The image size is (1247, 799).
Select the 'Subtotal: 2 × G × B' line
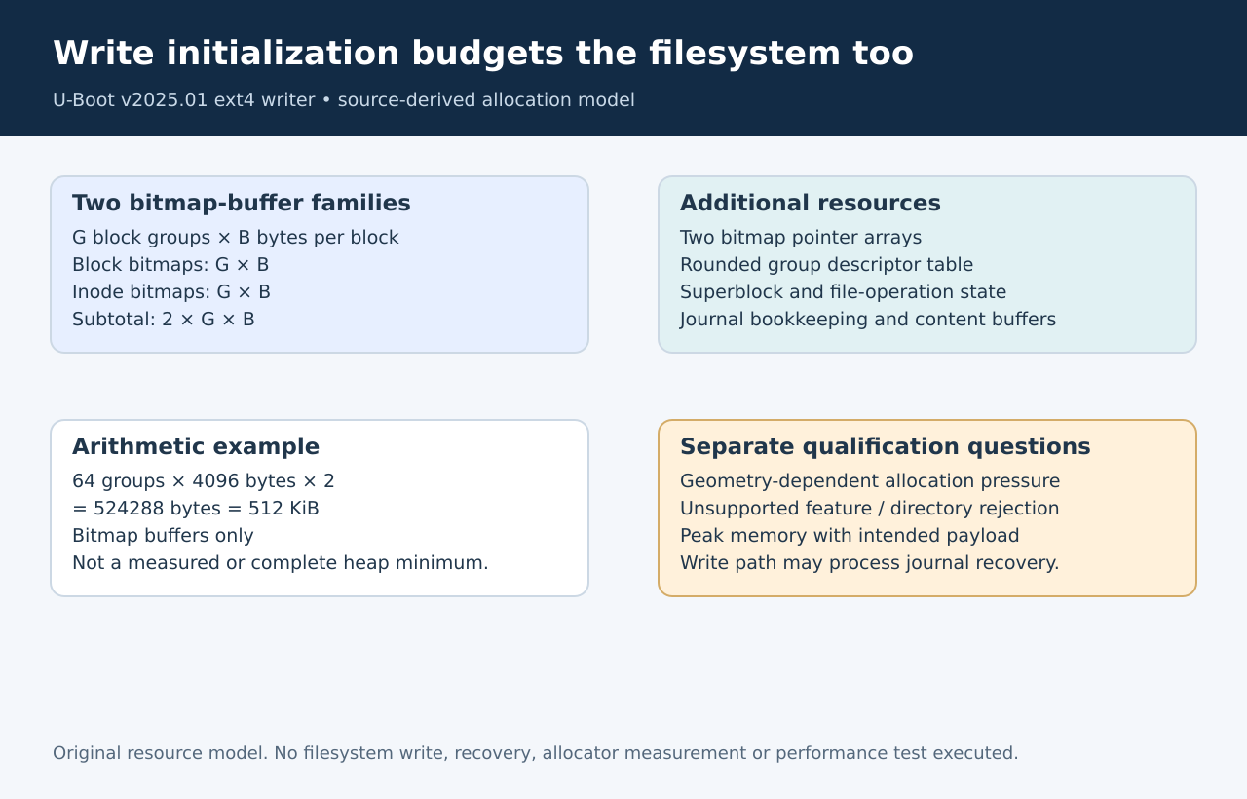pyautogui.click(x=164, y=320)
